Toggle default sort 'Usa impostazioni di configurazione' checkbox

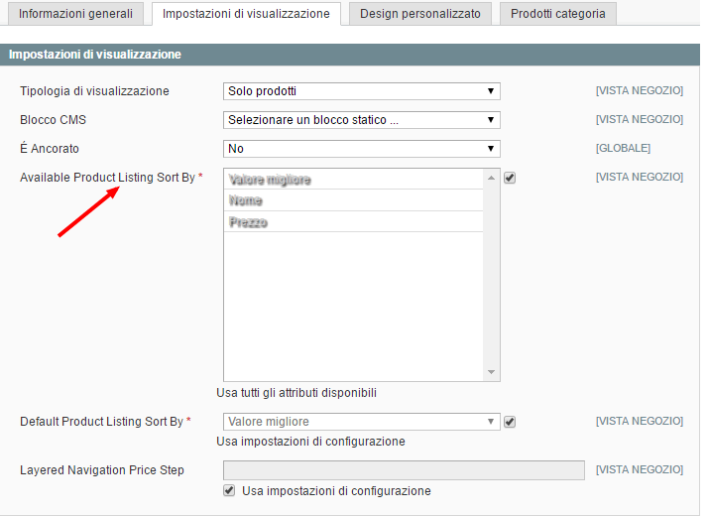pyautogui.click(x=510, y=422)
